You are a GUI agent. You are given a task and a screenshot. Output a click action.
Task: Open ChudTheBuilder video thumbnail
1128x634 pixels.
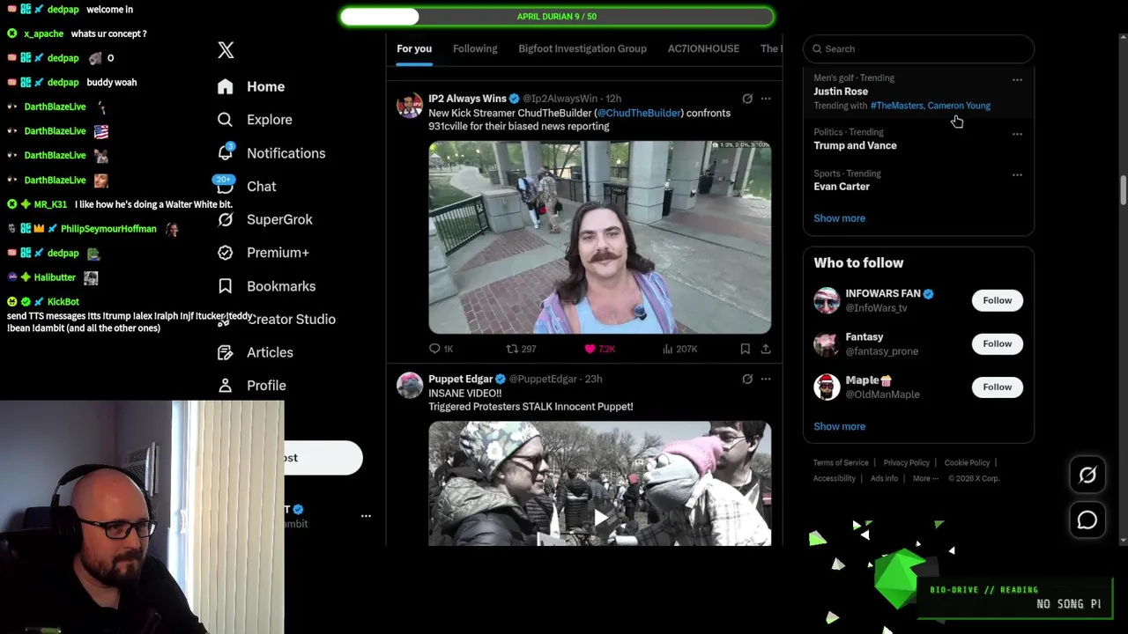(599, 237)
